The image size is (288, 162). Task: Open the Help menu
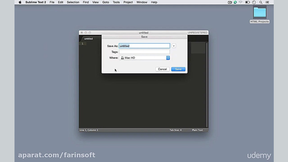(154, 2)
